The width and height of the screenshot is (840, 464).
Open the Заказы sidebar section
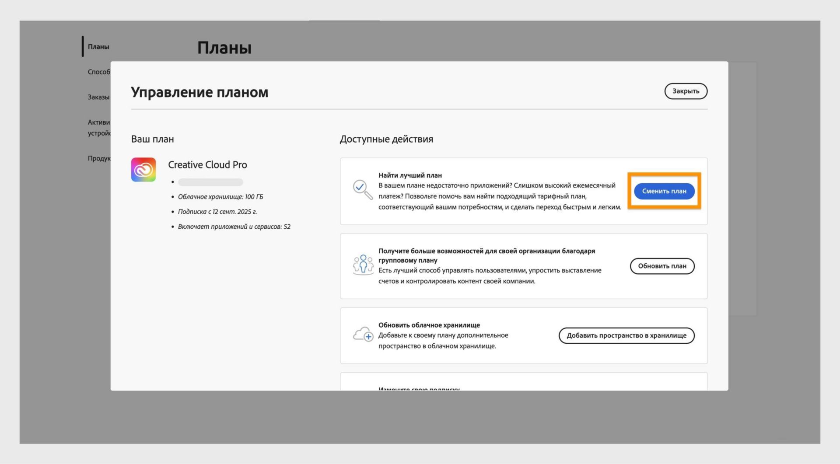98,97
